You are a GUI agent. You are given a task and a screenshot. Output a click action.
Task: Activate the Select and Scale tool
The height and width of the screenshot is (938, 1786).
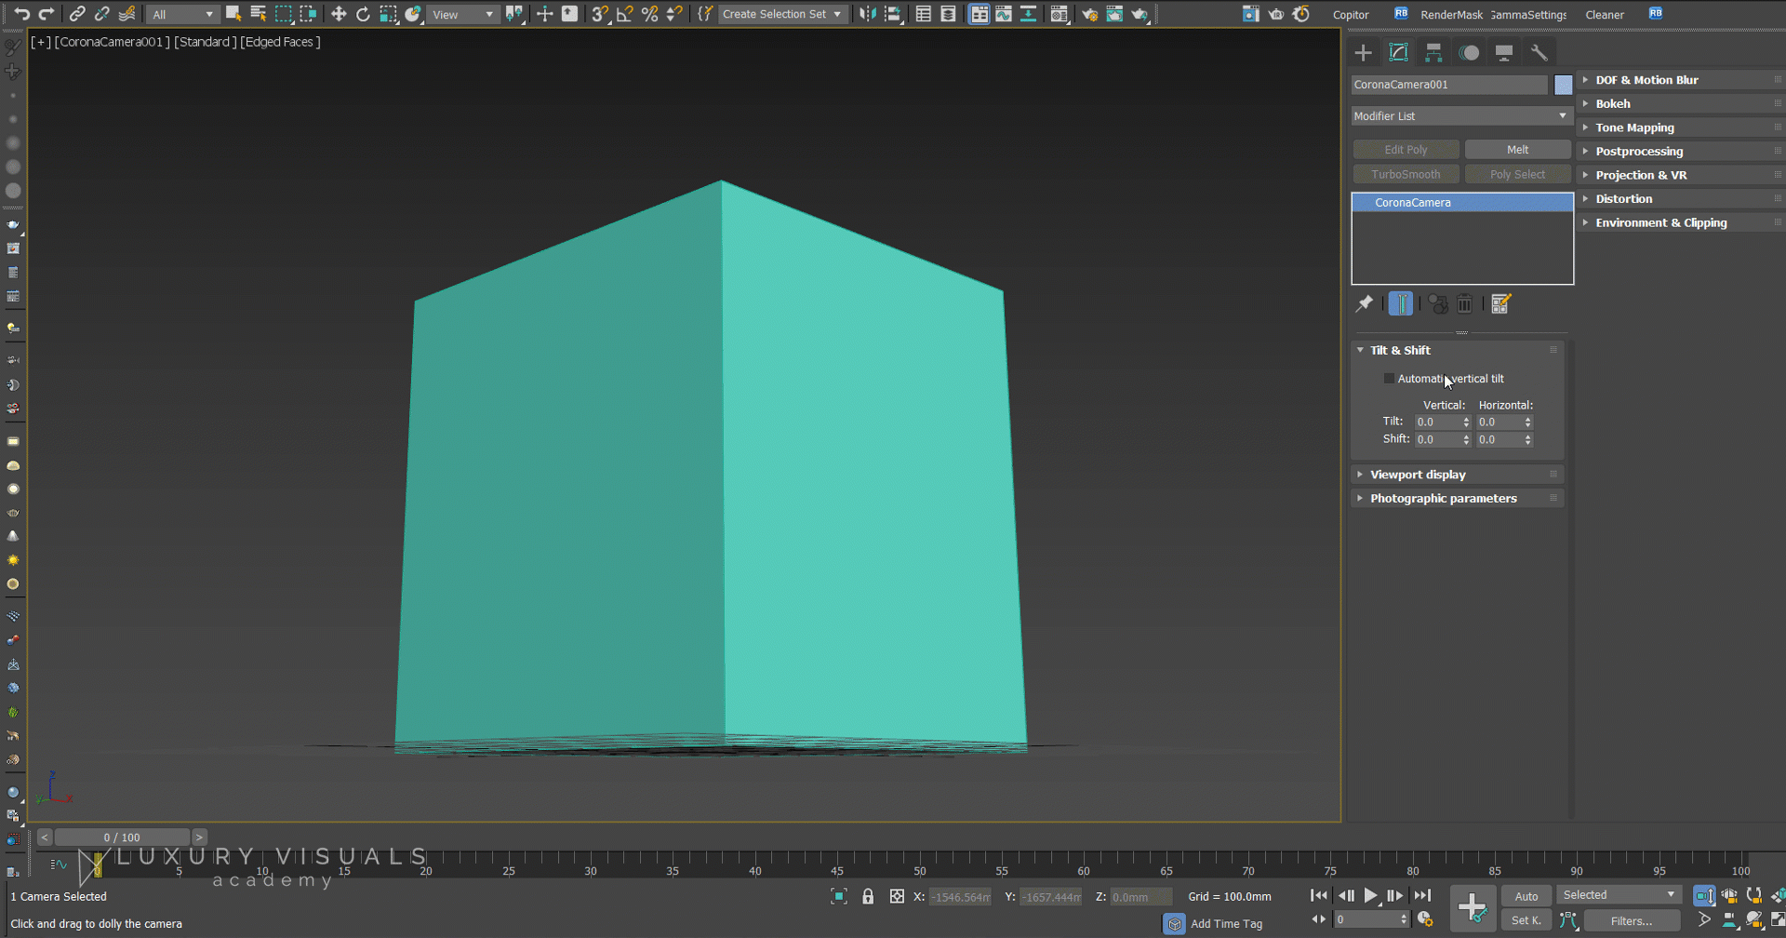pos(389,14)
